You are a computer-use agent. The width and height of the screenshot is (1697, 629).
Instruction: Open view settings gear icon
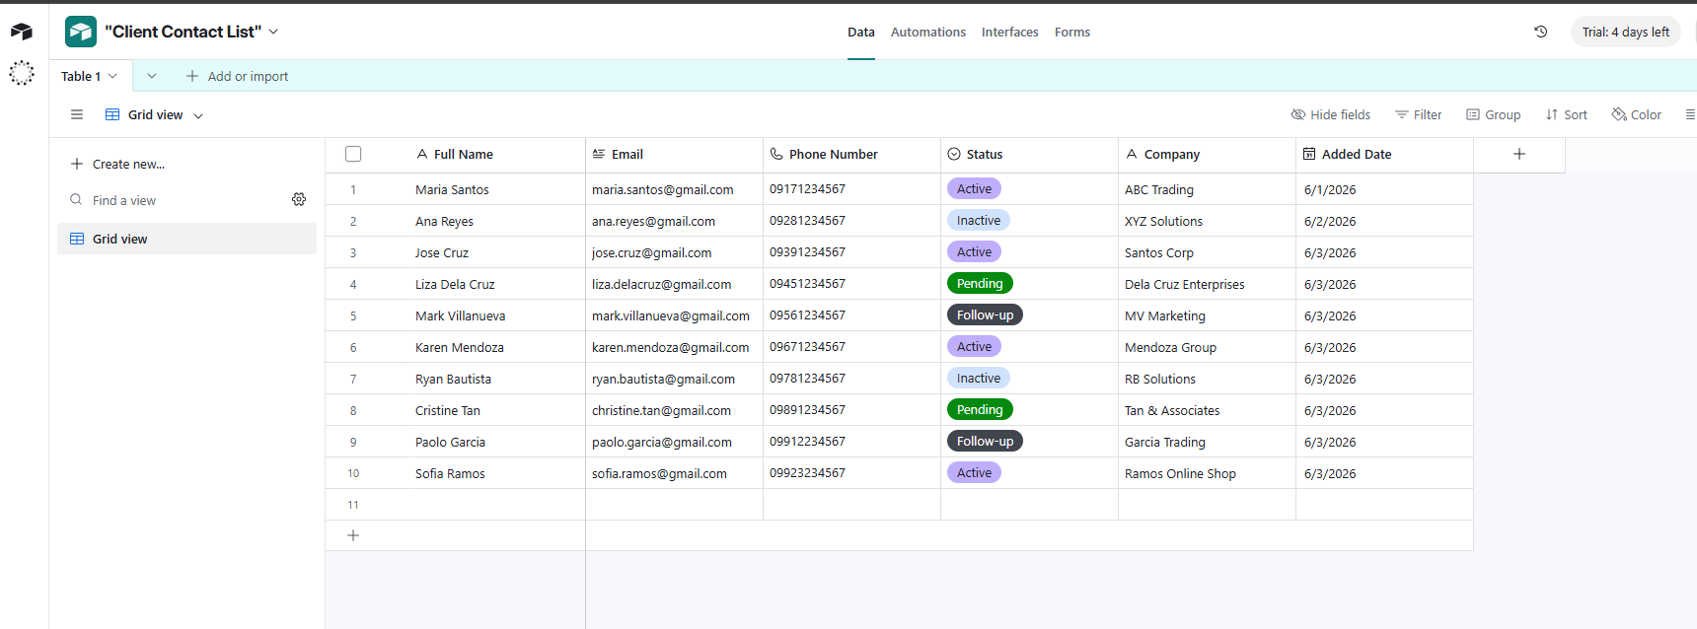tap(299, 199)
